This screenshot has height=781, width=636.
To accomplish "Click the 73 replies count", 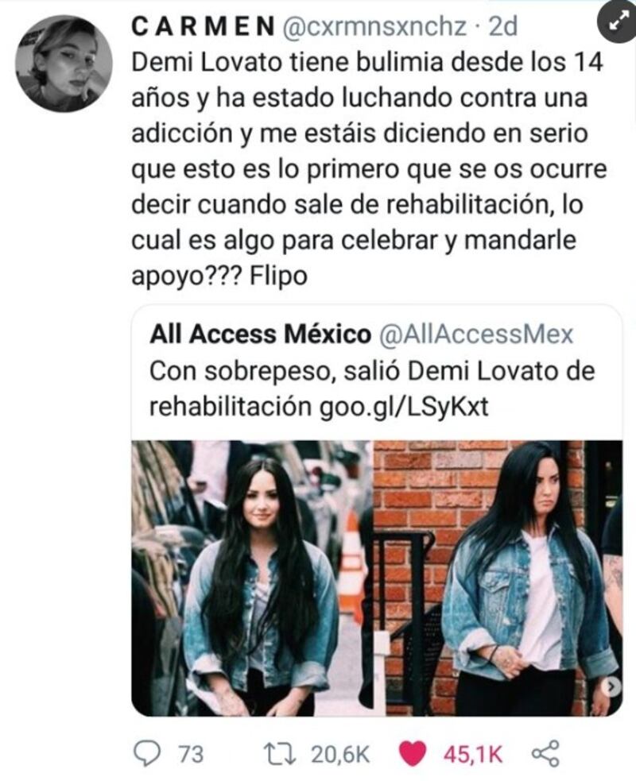I will 191,754.
